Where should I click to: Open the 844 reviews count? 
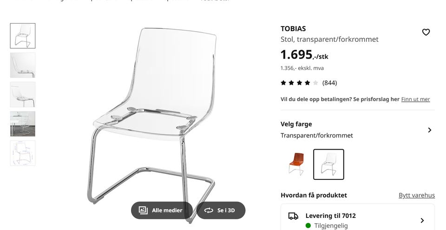coord(330,83)
